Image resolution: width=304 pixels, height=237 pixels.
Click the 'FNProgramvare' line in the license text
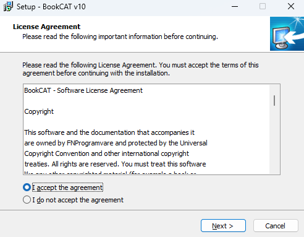[x=116, y=143]
